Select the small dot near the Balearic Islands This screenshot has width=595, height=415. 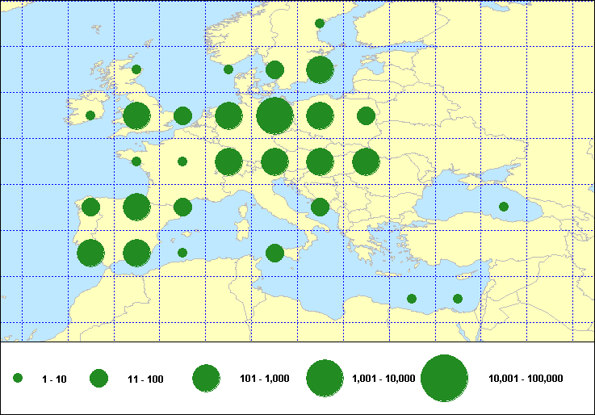[182, 253]
